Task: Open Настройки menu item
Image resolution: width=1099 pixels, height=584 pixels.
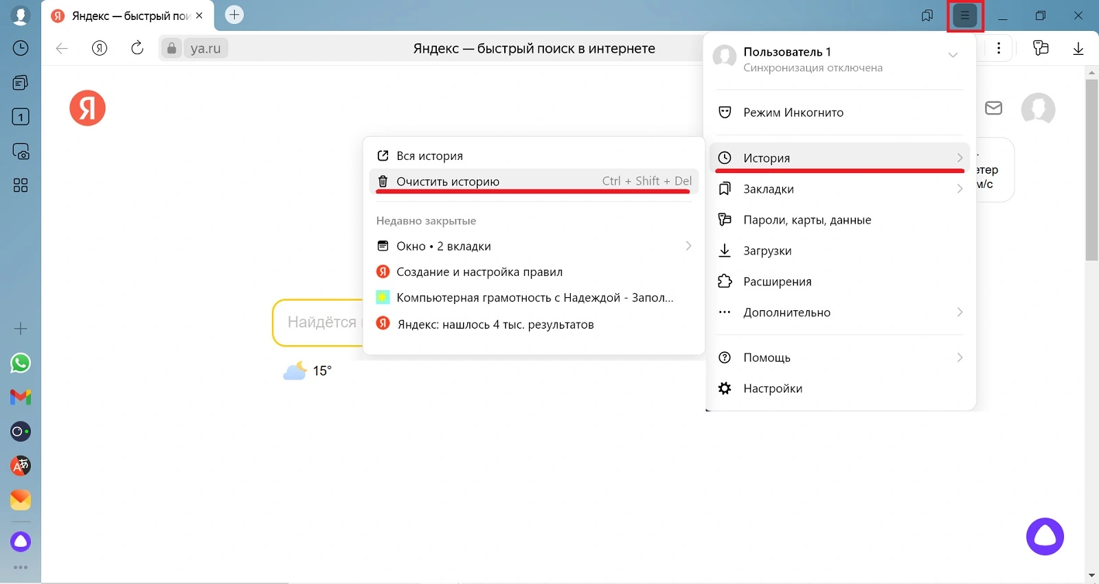Action: (839, 388)
